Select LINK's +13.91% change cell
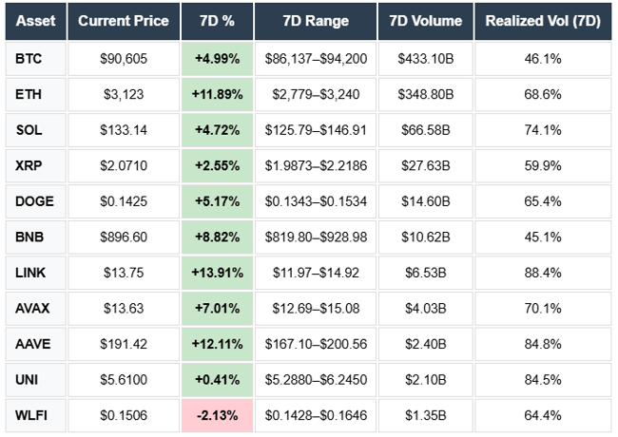618x437 pixels. coord(218,273)
